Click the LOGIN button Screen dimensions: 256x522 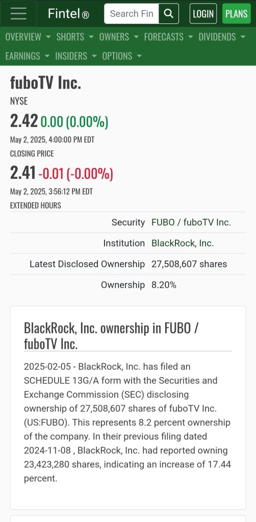203,14
